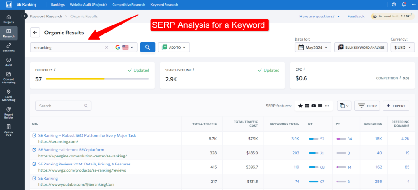This screenshot has width=418, height=190.
Task: Click the blue search magnifier button
Action: [148, 47]
